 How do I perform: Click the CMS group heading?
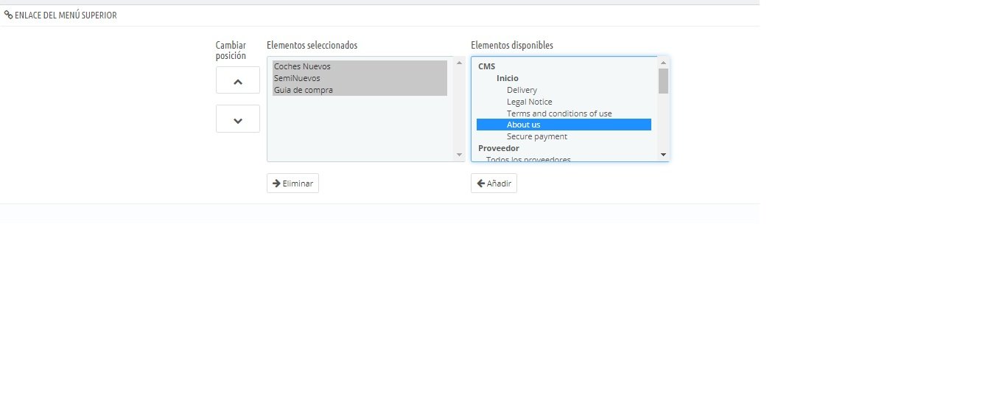(x=486, y=66)
